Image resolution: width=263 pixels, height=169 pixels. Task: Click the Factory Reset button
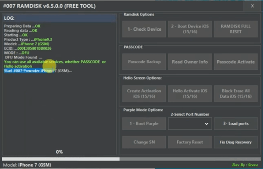click(190, 142)
